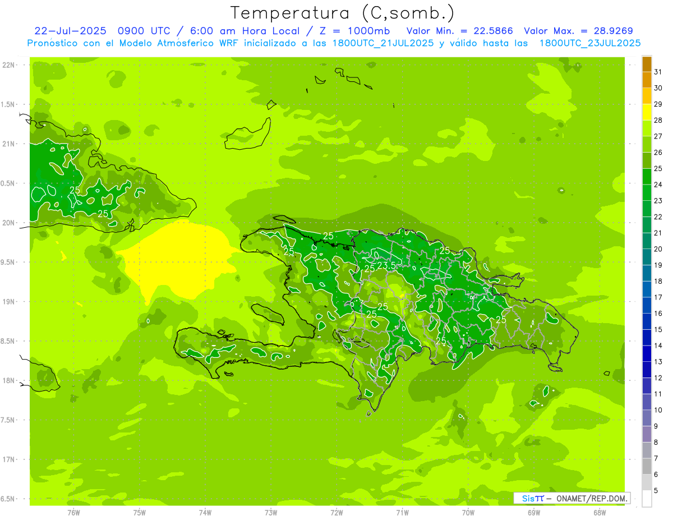673x520 pixels.
Task: Click the "SisTT - ONAMET/REP.DOM." credit box
Action: pyautogui.click(x=571, y=498)
